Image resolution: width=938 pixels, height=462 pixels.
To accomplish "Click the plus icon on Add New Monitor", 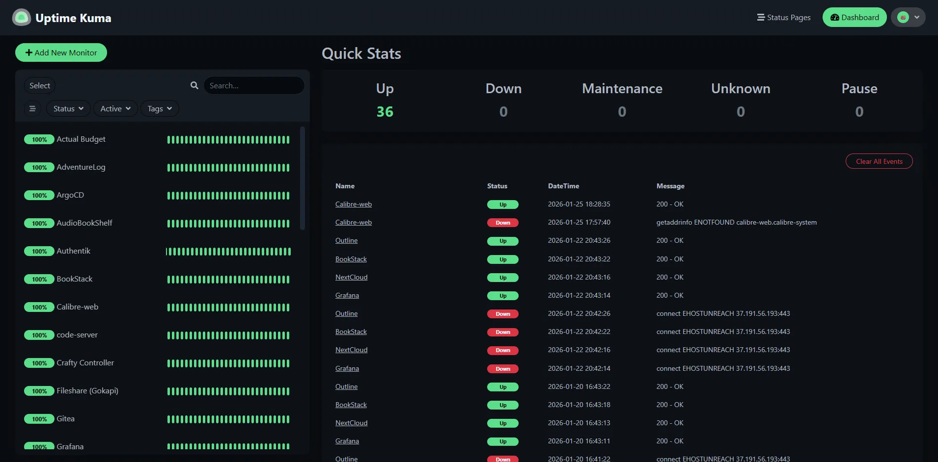I will [x=29, y=52].
